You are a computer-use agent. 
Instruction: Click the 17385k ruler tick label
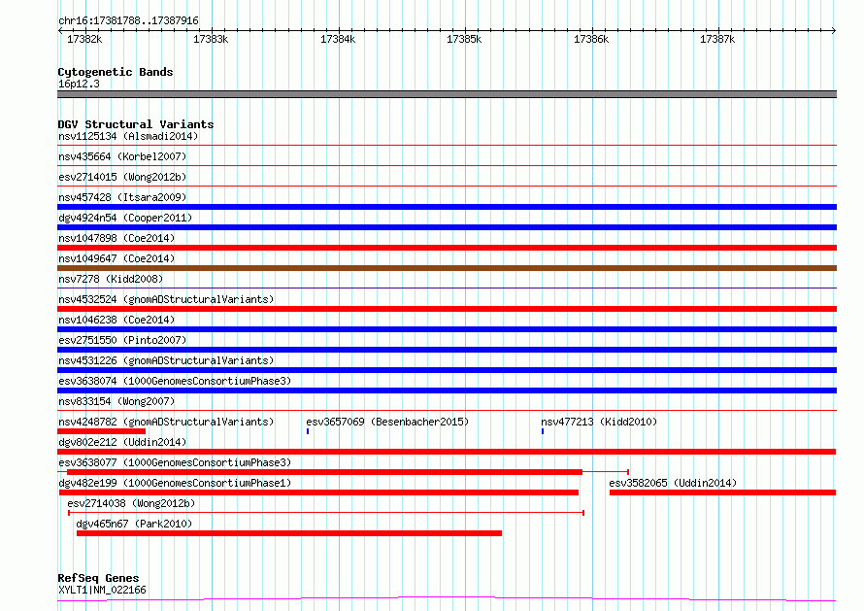[x=464, y=39]
